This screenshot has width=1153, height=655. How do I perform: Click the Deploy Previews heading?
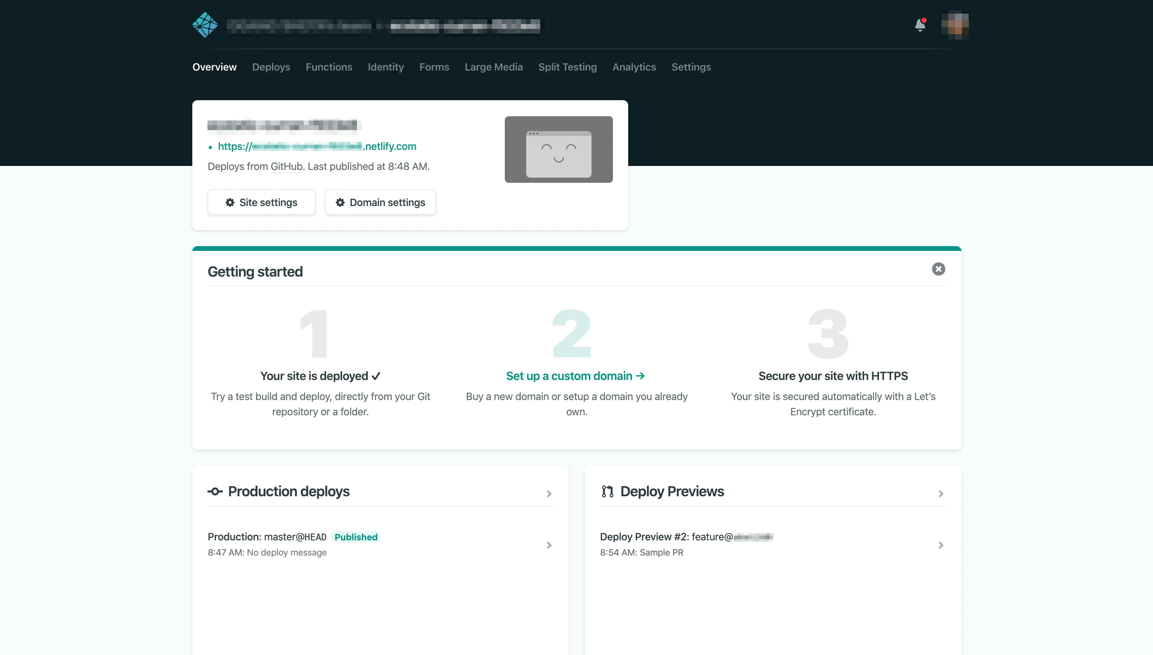[x=672, y=491]
